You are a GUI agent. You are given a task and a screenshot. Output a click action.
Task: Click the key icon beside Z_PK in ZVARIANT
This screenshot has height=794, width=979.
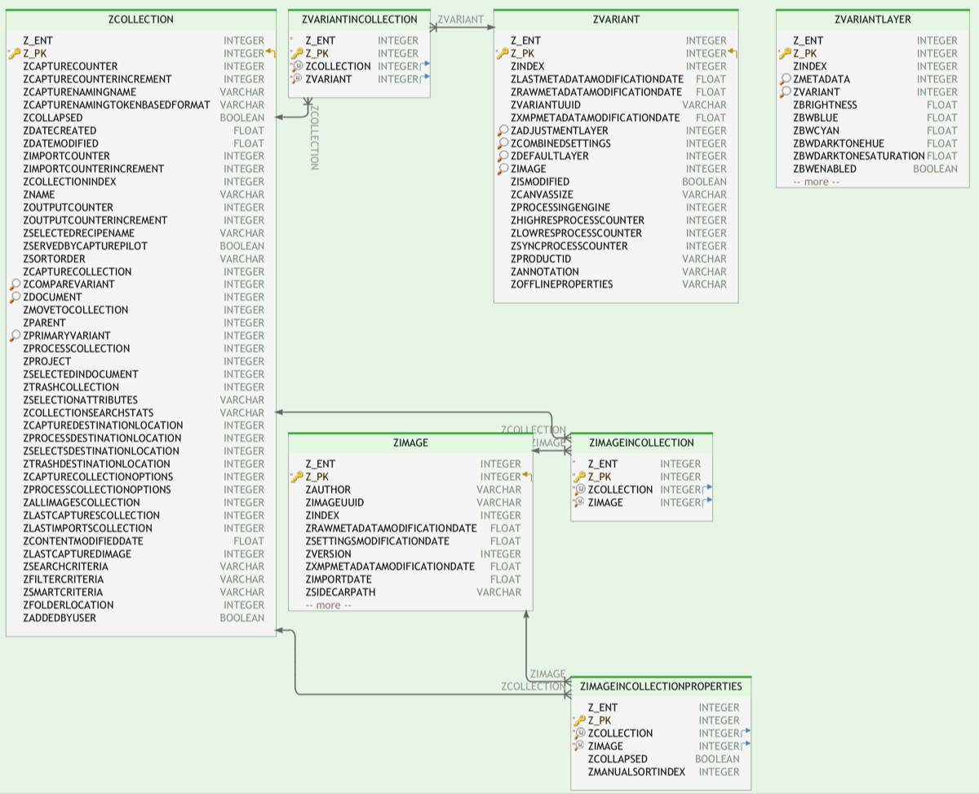[x=502, y=54]
